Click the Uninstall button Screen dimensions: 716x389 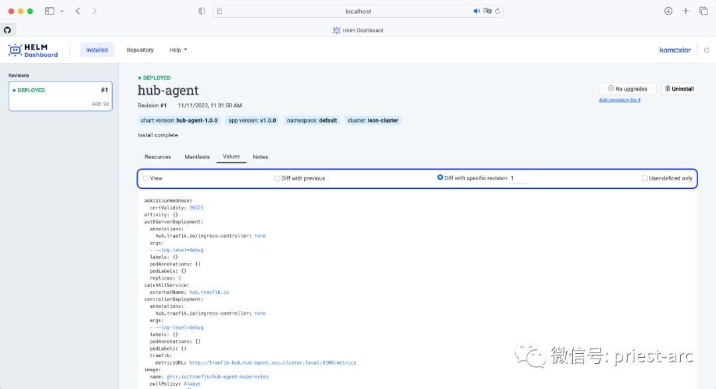click(679, 89)
